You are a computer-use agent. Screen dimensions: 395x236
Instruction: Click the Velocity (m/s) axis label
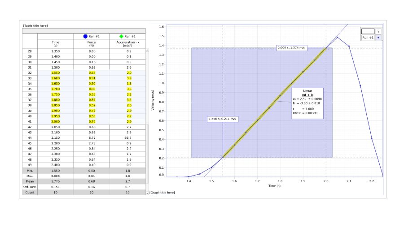(153, 100)
